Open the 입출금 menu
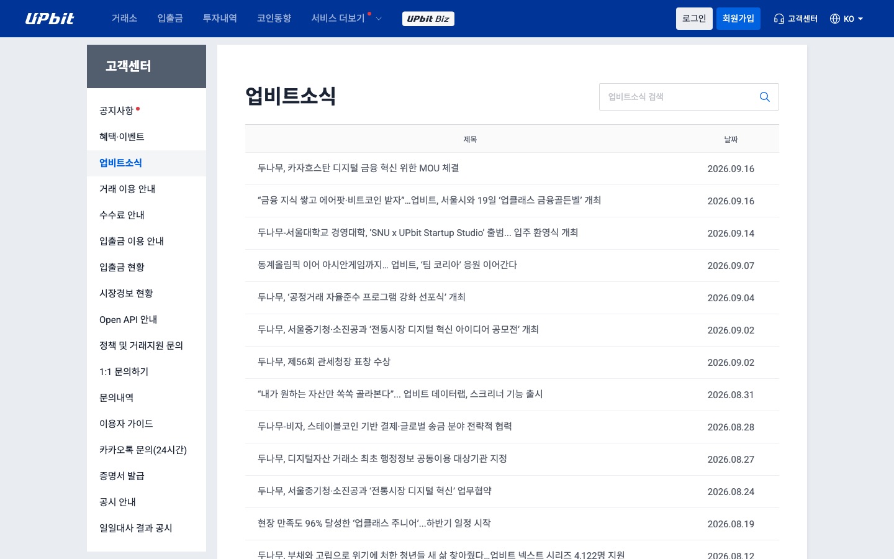 170,19
